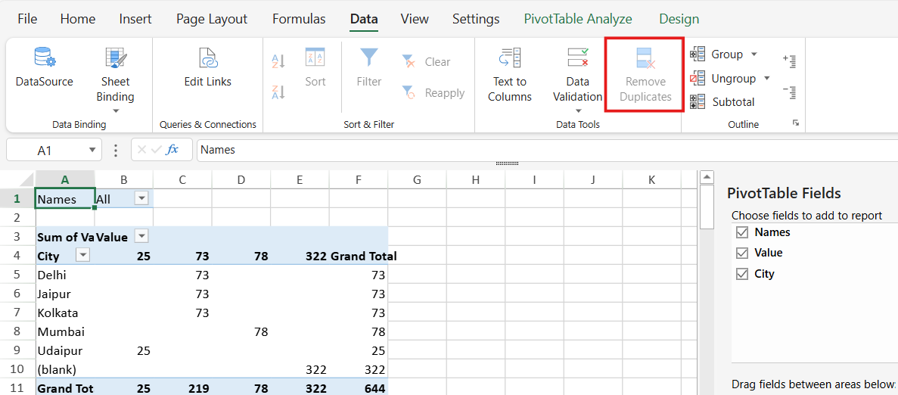Uncheck the Value field
The image size is (898, 395).
743,253
